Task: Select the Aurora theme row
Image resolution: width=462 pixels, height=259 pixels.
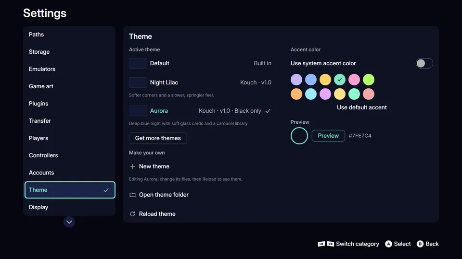Action: pyautogui.click(x=200, y=111)
